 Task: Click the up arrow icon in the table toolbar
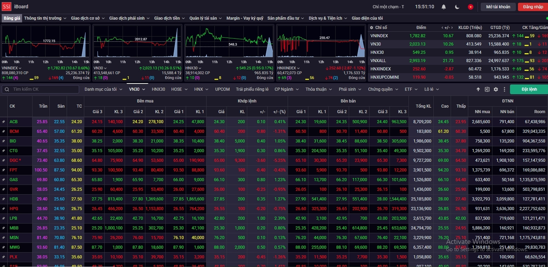point(478,89)
